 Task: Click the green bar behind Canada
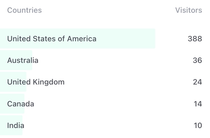click(x=12, y=104)
